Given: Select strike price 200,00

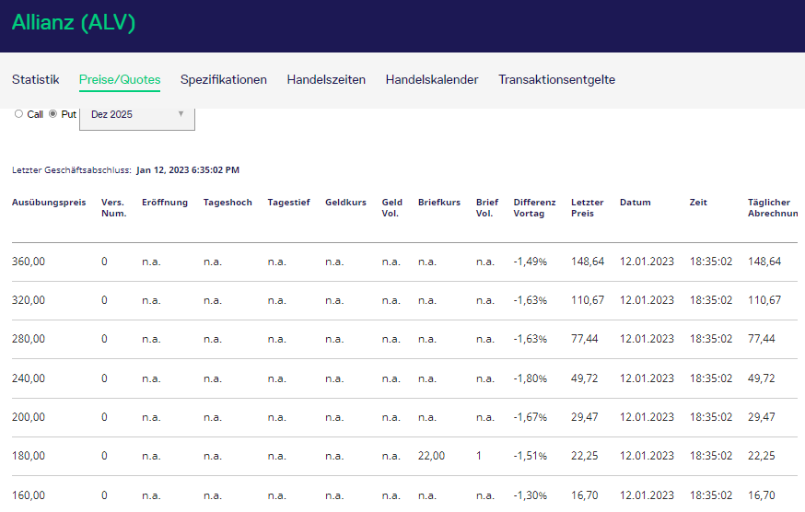Looking at the screenshot, I should tap(29, 417).
